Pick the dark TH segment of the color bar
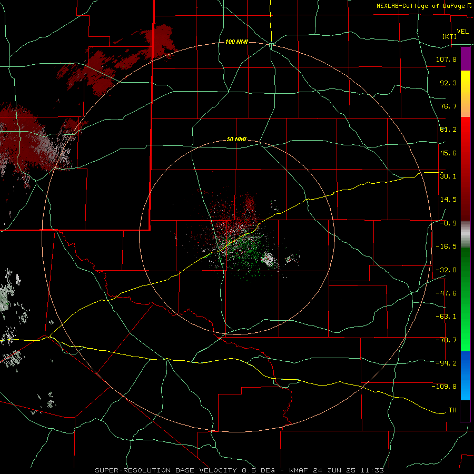474x474 pixels. [465, 410]
